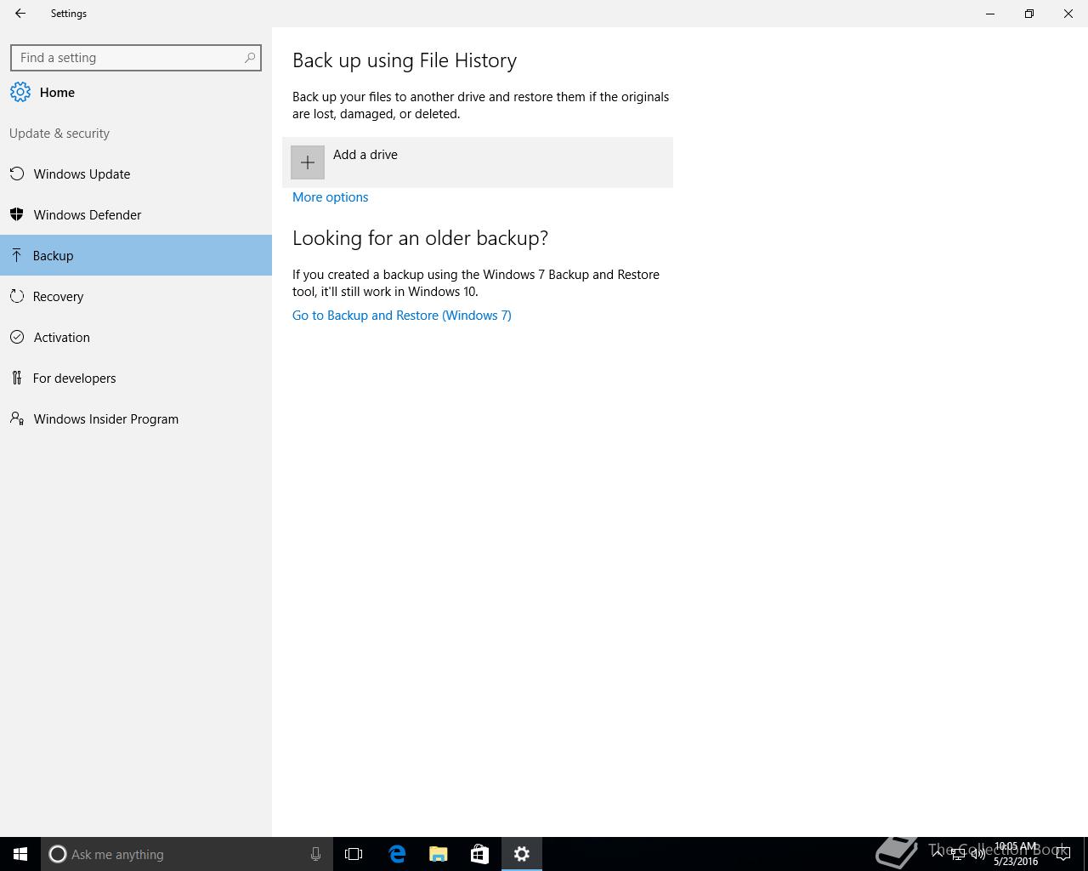Select the Windows Defender shield icon
Viewport: 1088px width, 871px height.
(x=17, y=215)
